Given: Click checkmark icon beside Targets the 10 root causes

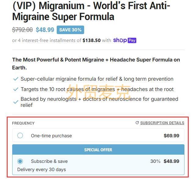Looking at the screenshot, I should 16,89.
